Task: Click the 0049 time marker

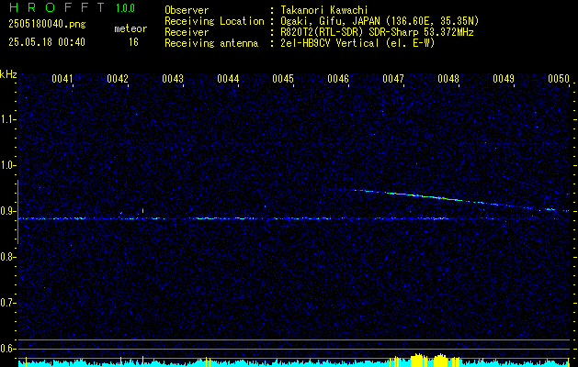Action: [504, 79]
